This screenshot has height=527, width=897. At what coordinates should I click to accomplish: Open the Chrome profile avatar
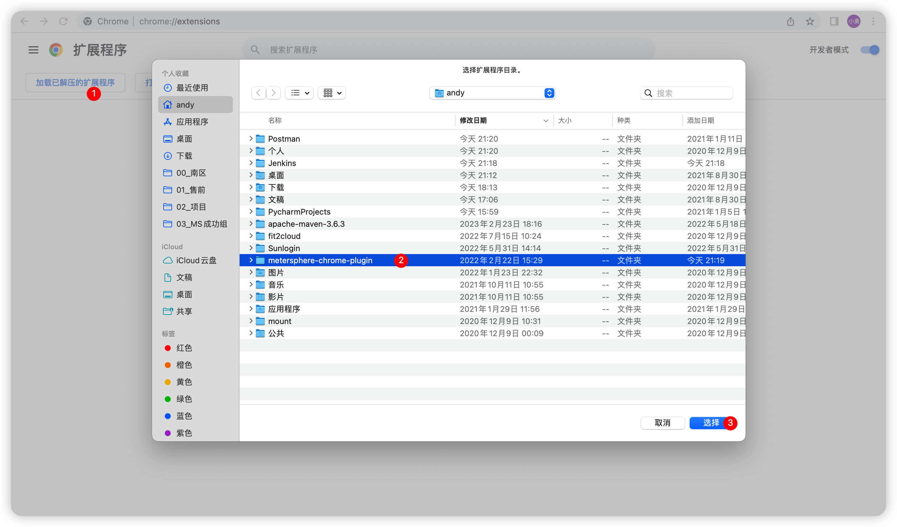coord(854,21)
